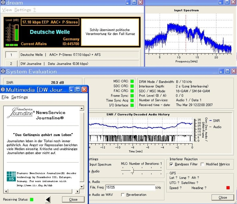Click the red GPS status indicator

(x=228, y=188)
